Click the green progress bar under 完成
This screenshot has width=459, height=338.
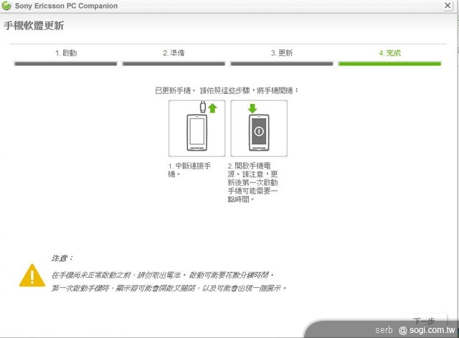389,64
